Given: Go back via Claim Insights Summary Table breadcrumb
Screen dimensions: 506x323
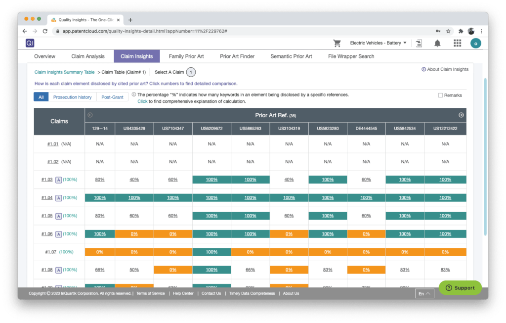Looking at the screenshot, I should [64, 71].
